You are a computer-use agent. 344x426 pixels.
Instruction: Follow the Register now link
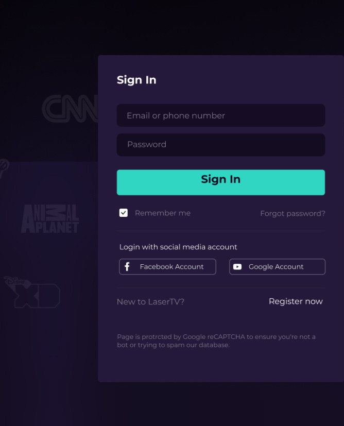296,301
